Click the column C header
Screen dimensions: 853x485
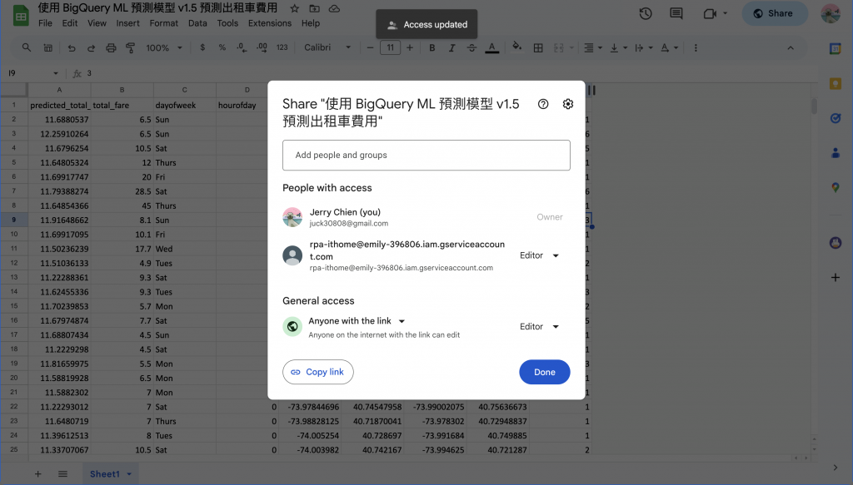(x=184, y=90)
